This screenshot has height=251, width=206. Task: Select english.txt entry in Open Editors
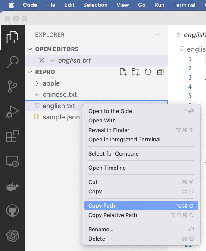[97, 60]
